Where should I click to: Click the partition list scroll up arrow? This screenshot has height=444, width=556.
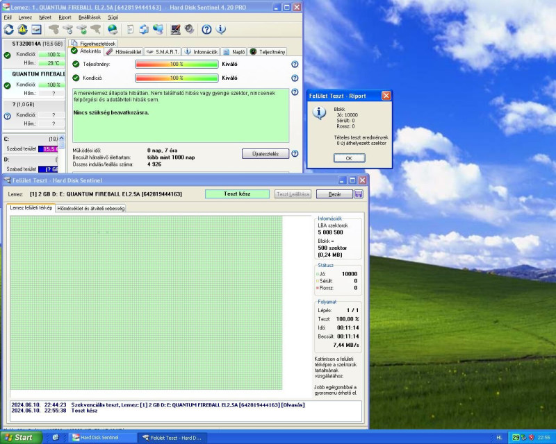62,138
